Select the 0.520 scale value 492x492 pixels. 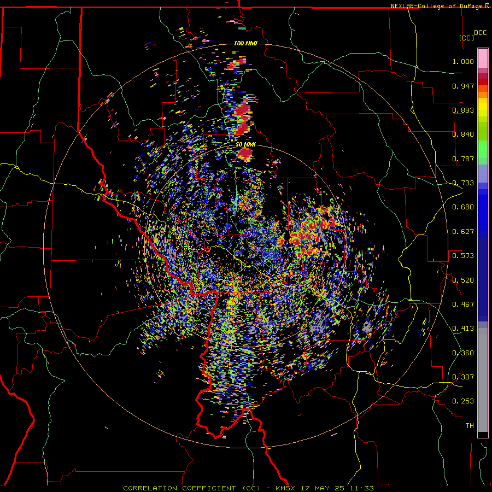463,280
